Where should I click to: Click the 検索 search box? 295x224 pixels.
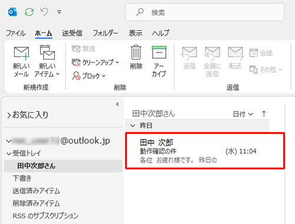pos(205,12)
